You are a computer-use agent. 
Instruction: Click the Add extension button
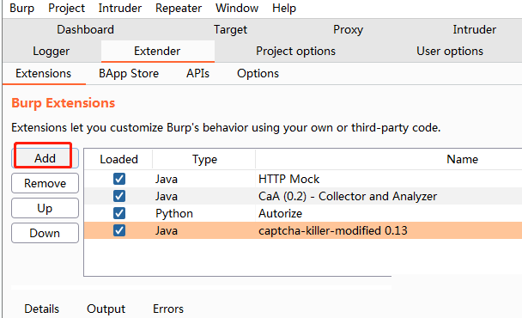click(x=45, y=158)
